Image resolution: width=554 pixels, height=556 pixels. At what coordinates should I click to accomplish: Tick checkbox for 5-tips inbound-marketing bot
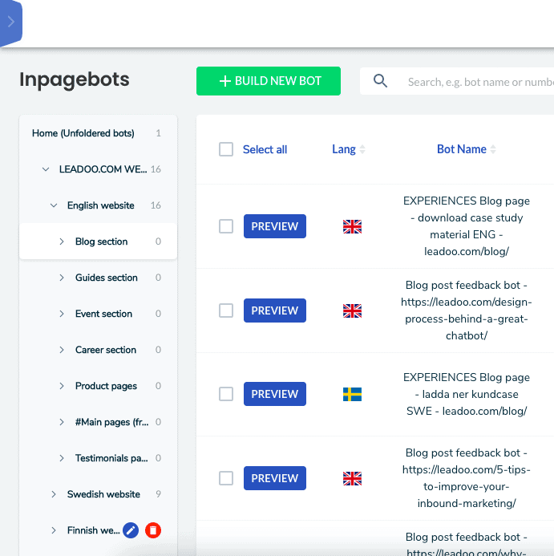tap(226, 478)
